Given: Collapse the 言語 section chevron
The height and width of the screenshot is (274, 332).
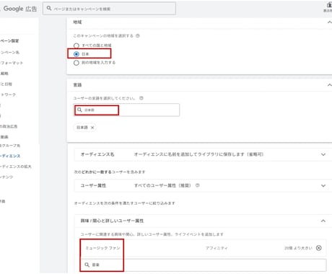Looking at the screenshot, I should pos(329,85).
